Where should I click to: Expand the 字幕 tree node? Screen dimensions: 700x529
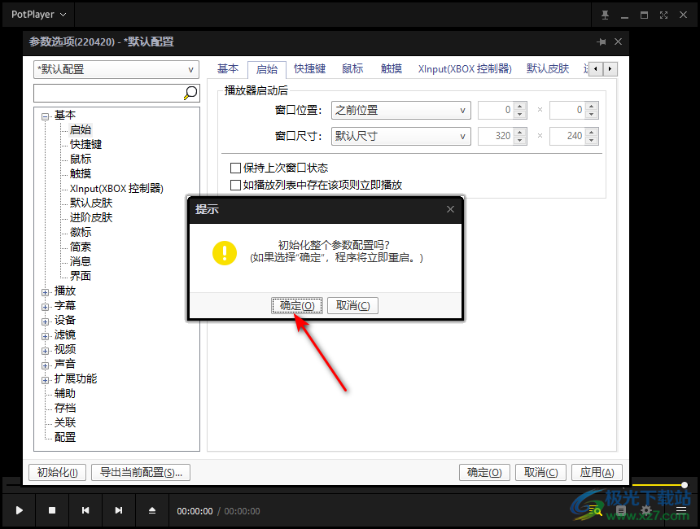click(45, 307)
